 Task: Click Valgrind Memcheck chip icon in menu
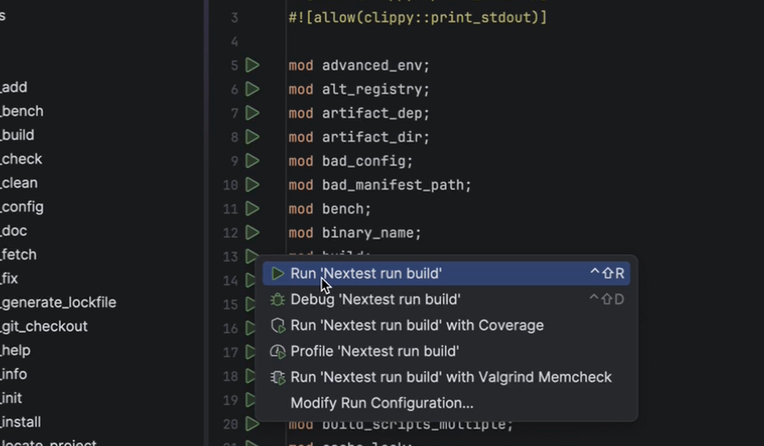(278, 377)
